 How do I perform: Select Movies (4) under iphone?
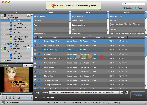[x=18, y=25]
